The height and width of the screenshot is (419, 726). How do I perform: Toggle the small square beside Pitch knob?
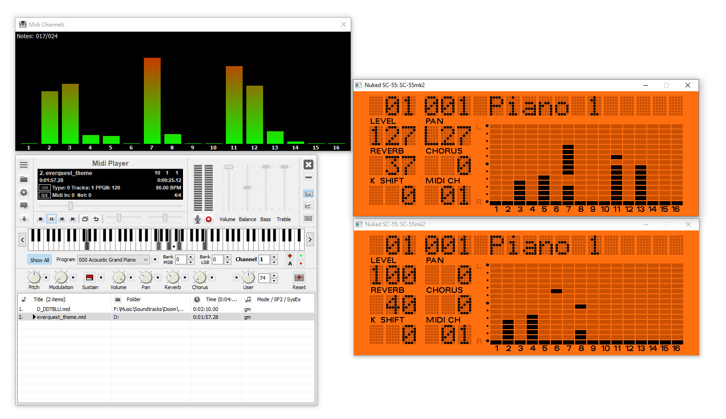tap(46, 277)
